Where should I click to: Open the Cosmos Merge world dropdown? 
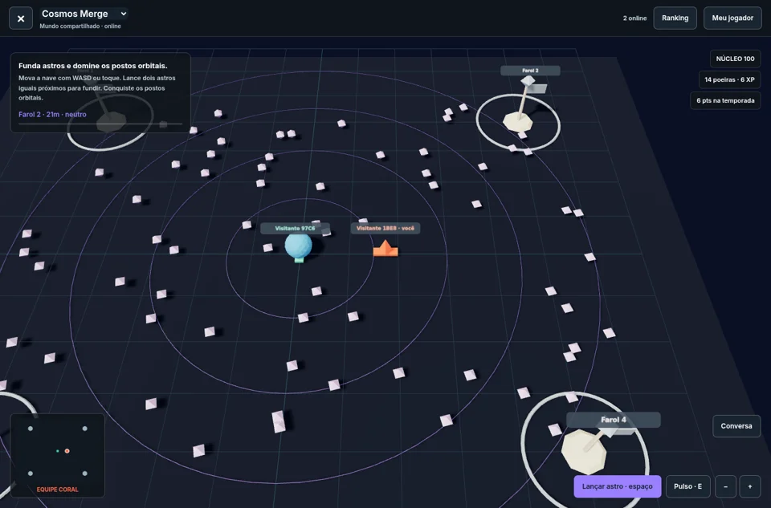[x=84, y=14]
